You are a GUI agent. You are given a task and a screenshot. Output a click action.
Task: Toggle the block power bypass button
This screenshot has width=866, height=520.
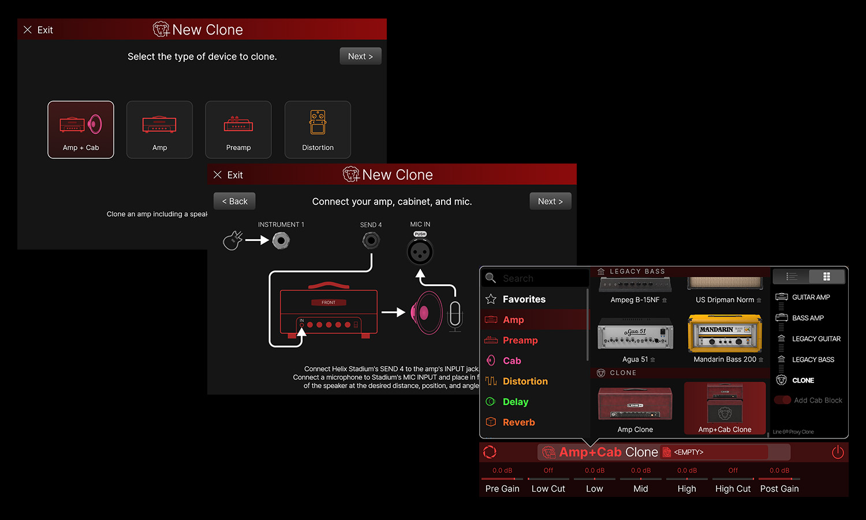838,452
